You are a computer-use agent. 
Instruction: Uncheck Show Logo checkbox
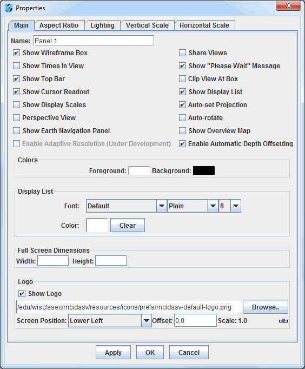click(x=22, y=293)
